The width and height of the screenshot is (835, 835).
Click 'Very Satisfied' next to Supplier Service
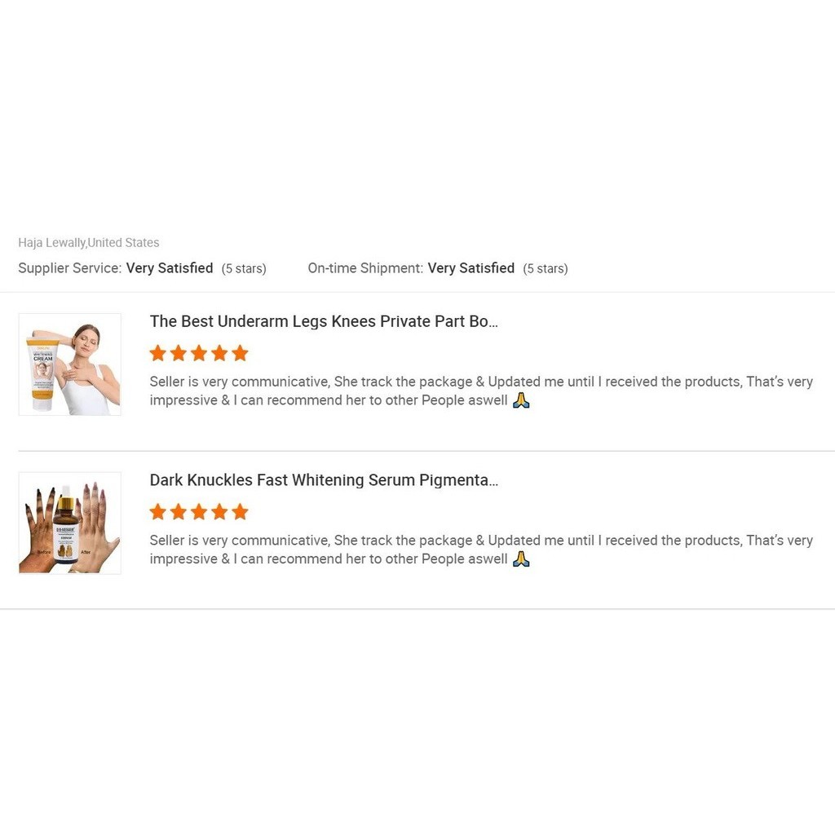pos(170,267)
